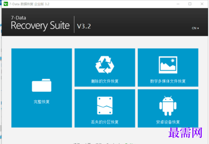Click the 7-Data app icon in title bar
The width and height of the screenshot is (209, 144).
(6, 4)
